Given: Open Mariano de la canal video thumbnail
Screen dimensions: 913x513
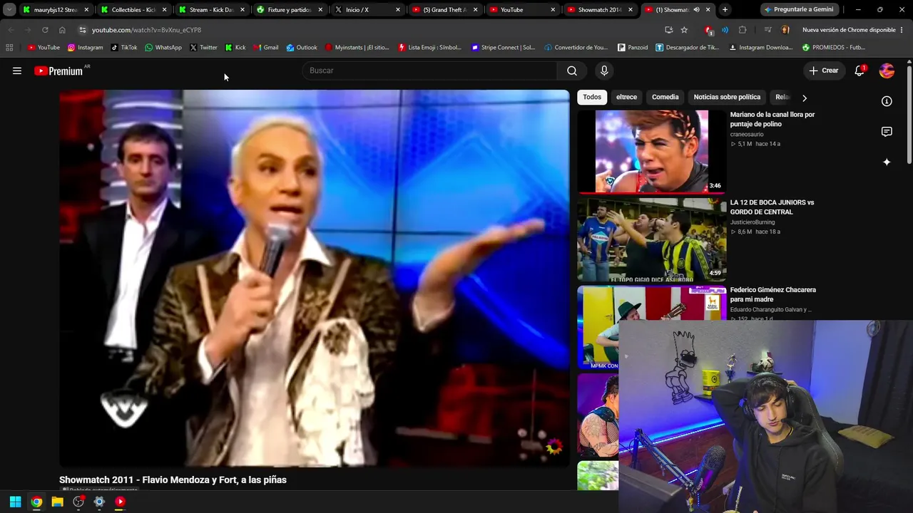Looking at the screenshot, I should coord(652,152).
